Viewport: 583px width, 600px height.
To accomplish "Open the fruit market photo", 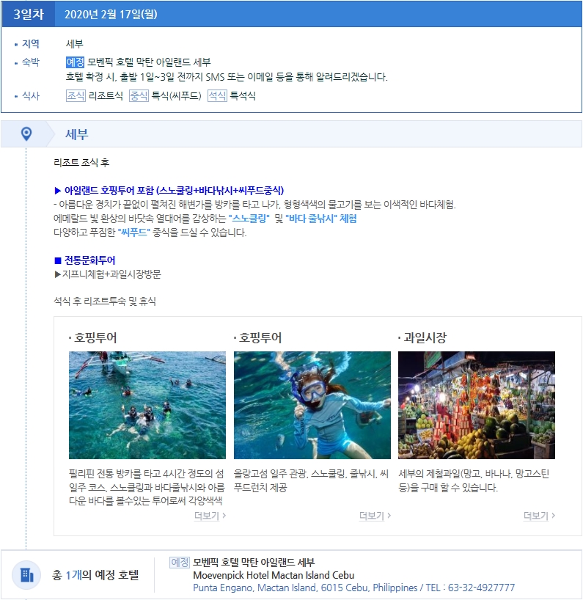I will tap(476, 405).
